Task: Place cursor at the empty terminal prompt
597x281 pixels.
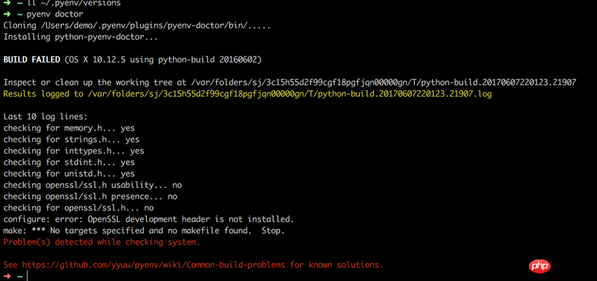Action: pyautogui.click(x=28, y=277)
